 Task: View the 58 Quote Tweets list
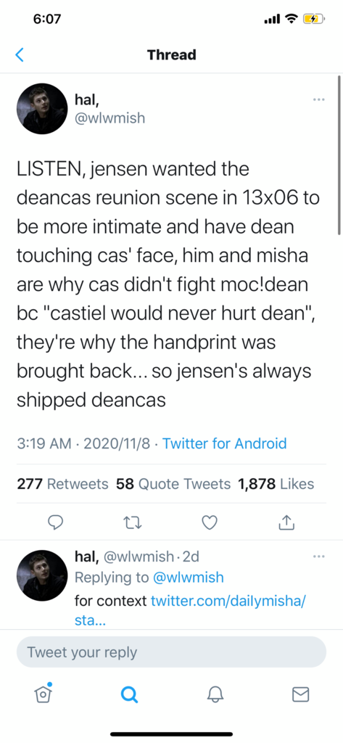(173, 484)
